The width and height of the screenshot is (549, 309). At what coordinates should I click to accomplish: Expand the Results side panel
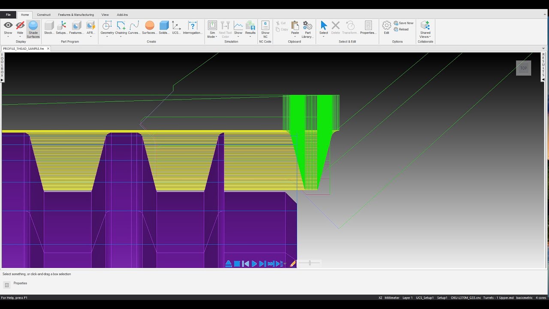coord(543,67)
